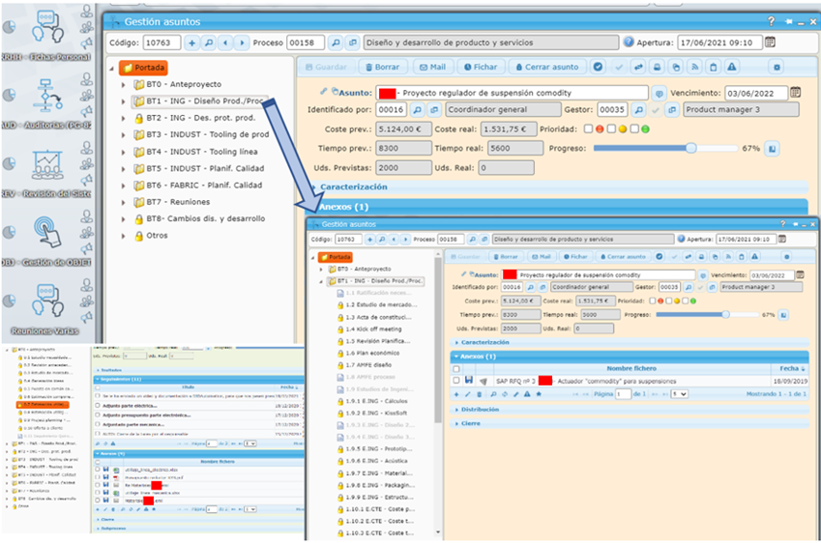The height and width of the screenshot is (543, 821).
Task: Click the Gestor search magnifier in the upper window
Action: tap(638, 110)
